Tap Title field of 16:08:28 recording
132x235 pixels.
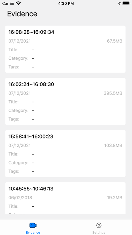pos(65,50)
